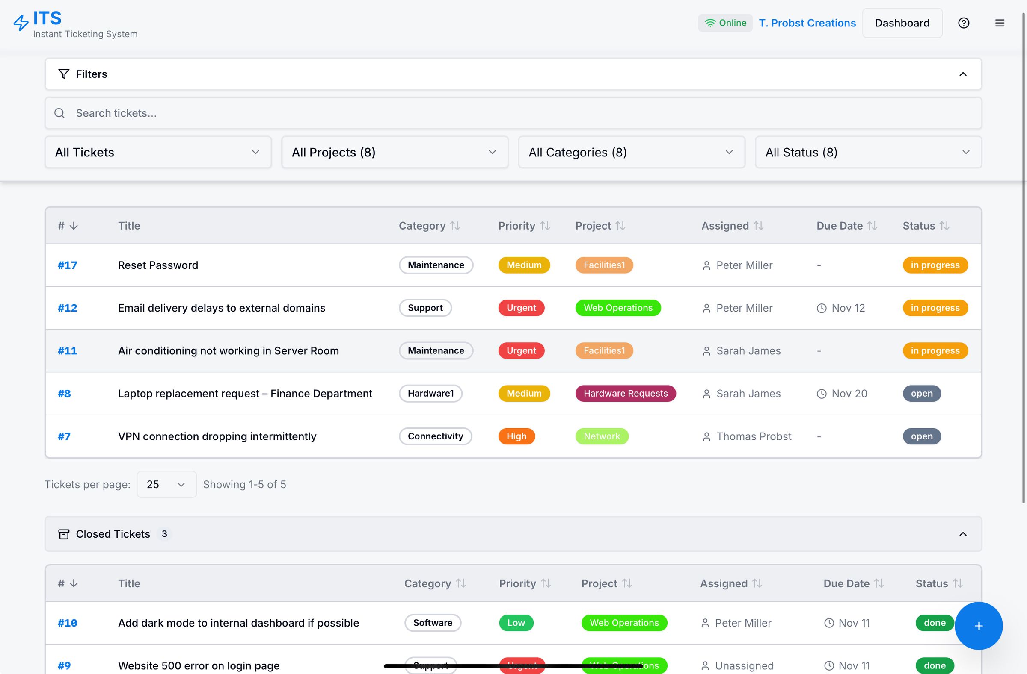Screen dimensions: 1027x674
Task: Change the tickets per page selector
Action: pyautogui.click(x=166, y=484)
